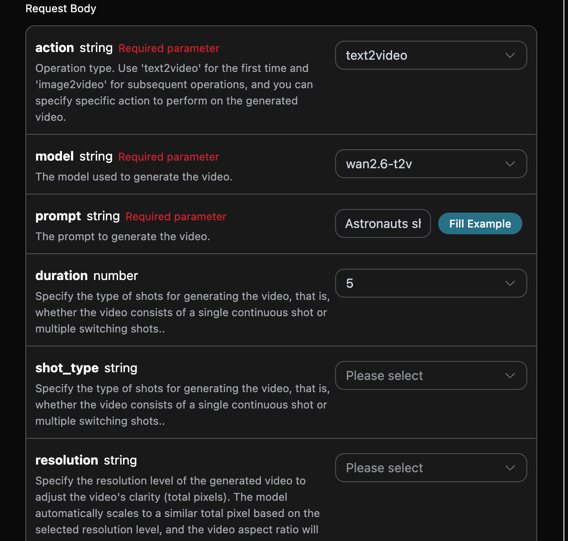Click 'Required parameter' label beside action
568x541 pixels.
(169, 48)
